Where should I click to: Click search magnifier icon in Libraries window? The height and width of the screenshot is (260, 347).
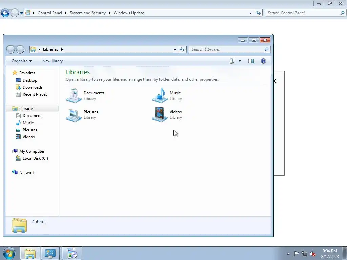(x=266, y=49)
